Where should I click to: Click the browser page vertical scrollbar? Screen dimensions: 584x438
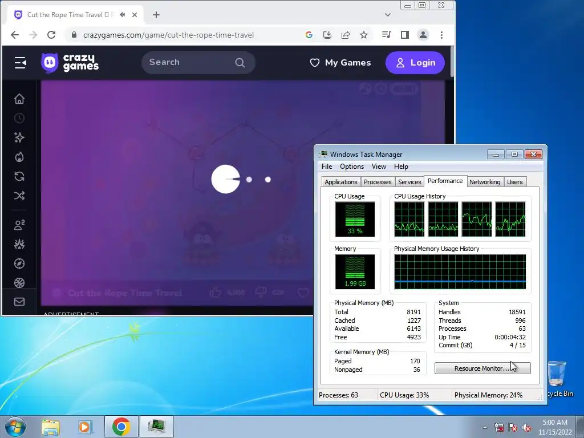(x=452, y=62)
